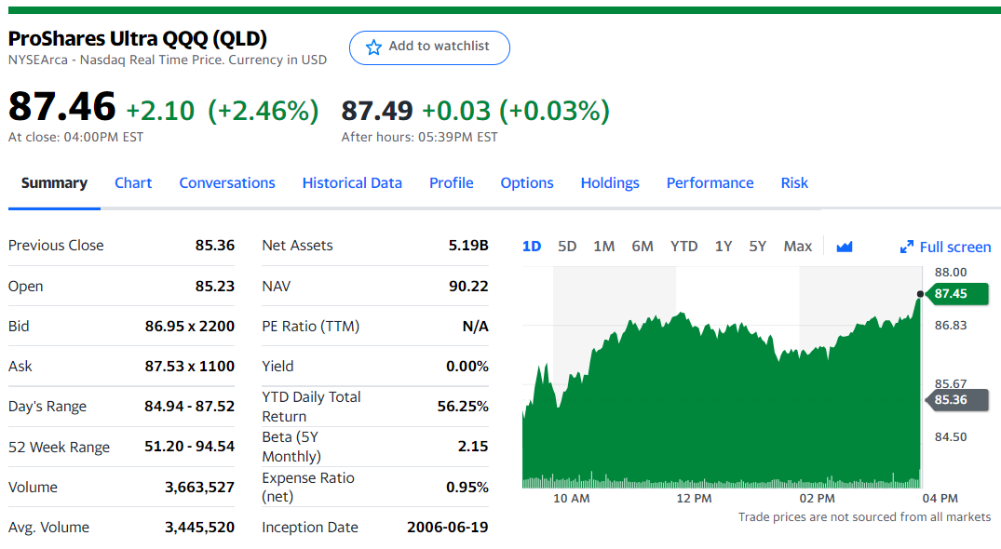Open the Profile tab
The image size is (1001, 549).
[x=452, y=183]
